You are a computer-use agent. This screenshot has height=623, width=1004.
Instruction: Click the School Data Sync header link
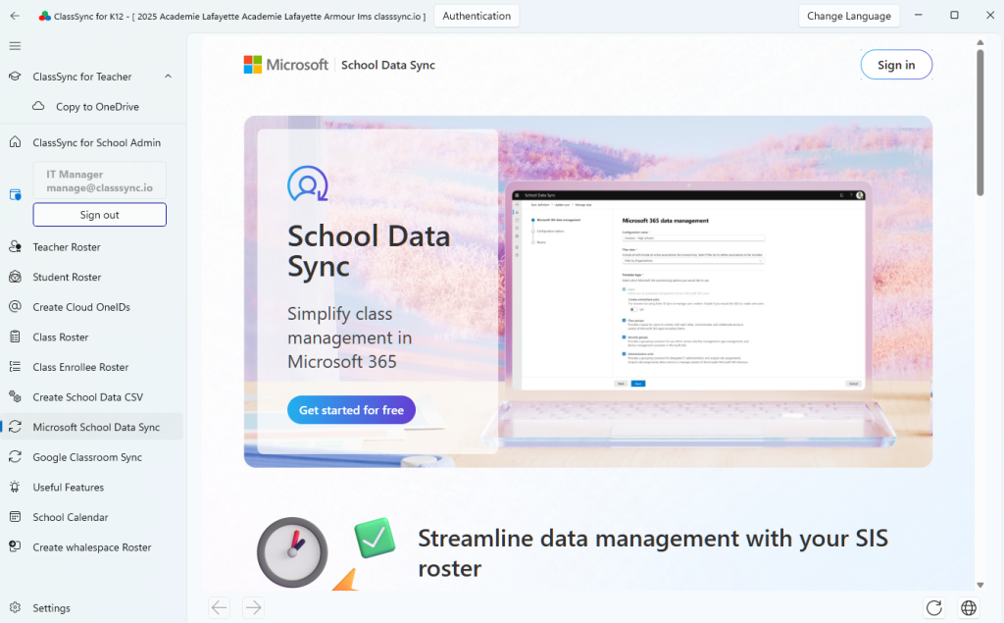coord(388,65)
